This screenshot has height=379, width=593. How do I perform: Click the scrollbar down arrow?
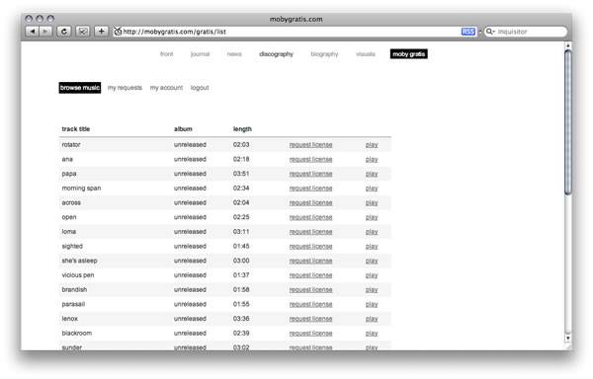(567, 338)
